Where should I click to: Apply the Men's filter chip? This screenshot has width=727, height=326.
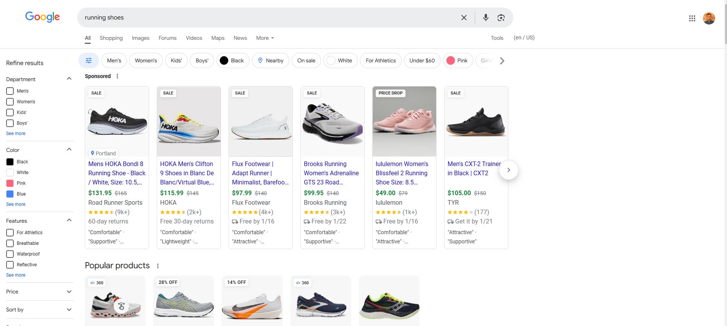click(x=114, y=60)
